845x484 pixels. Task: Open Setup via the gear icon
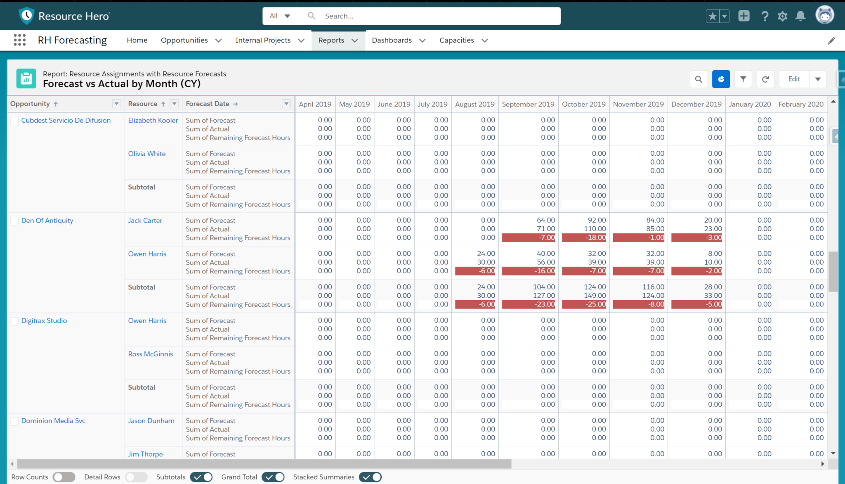click(x=782, y=16)
